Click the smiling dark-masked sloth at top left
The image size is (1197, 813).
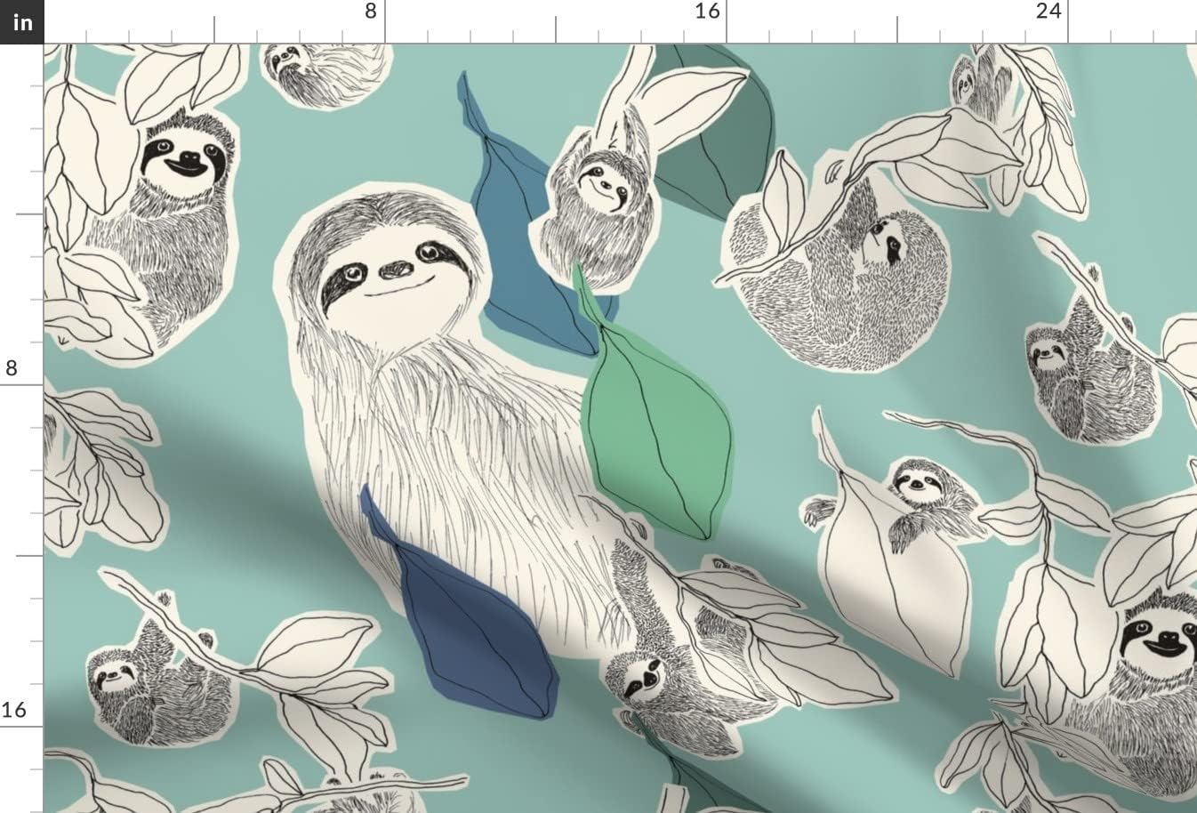pyautogui.click(x=178, y=196)
